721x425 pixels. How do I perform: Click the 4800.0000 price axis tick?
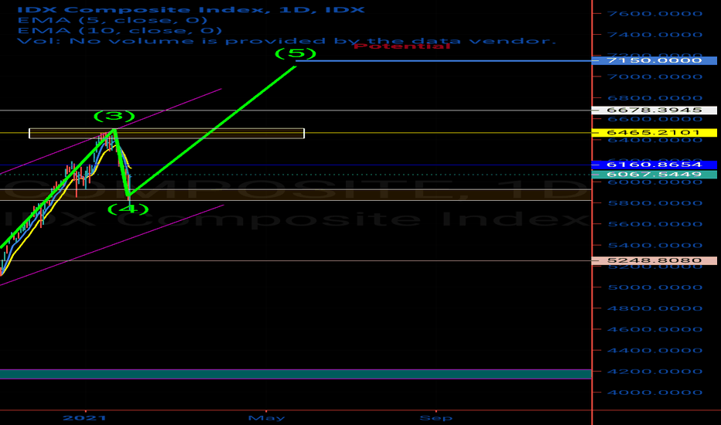tap(654, 308)
